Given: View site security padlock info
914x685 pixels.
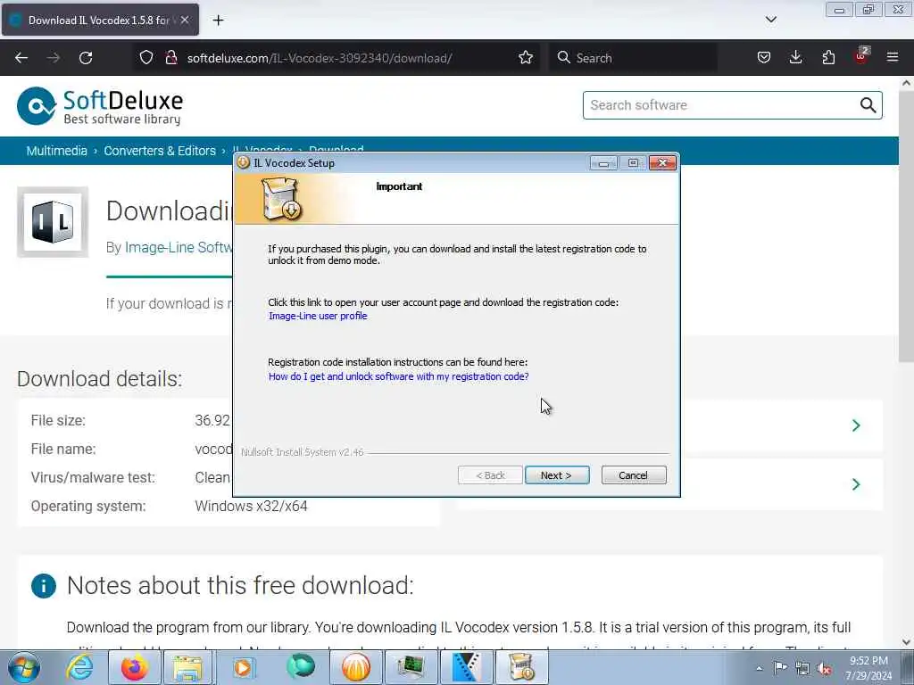Looking at the screenshot, I should coord(171,58).
